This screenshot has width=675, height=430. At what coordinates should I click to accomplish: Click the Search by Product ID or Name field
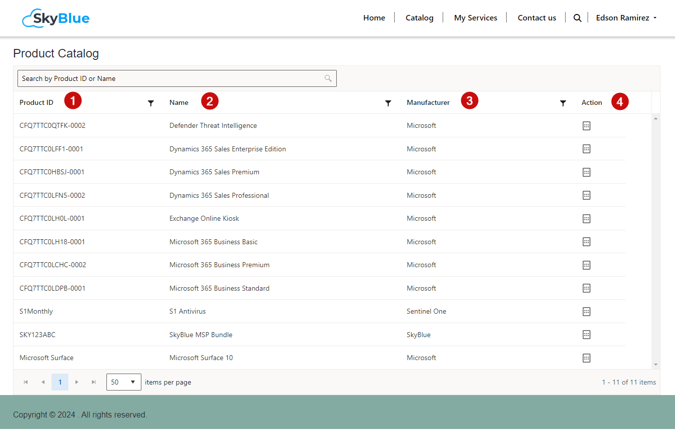[x=177, y=78]
